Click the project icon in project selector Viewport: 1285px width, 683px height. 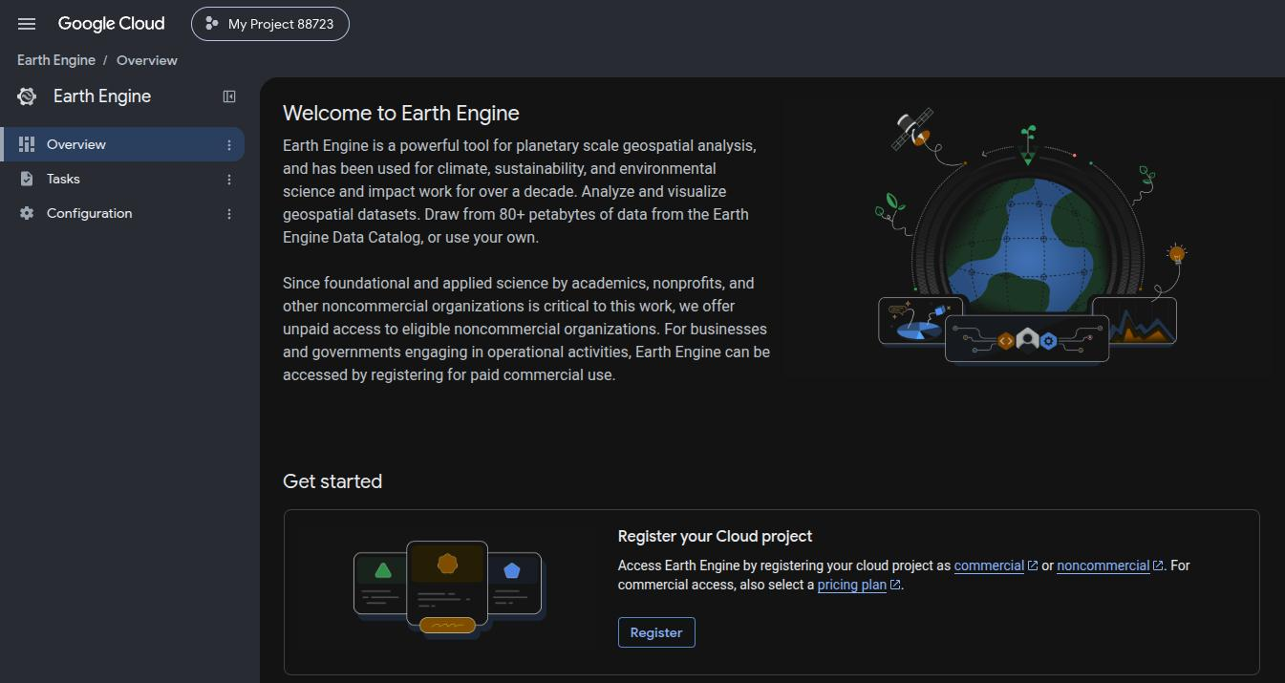coord(212,24)
